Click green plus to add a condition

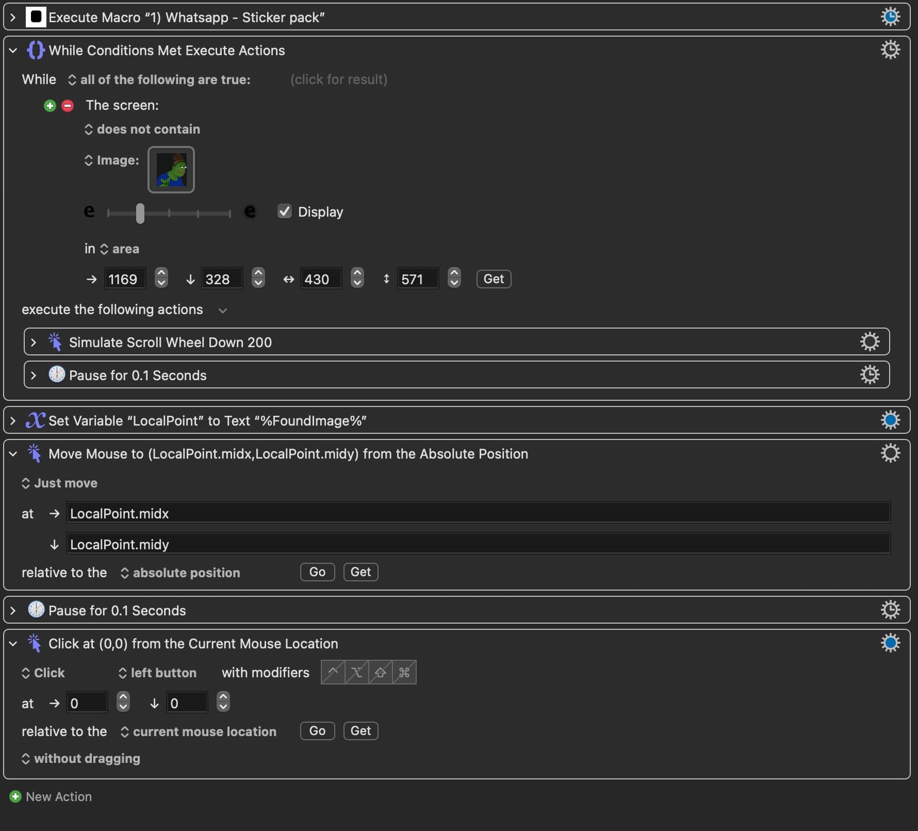pyautogui.click(x=50, y=106)
